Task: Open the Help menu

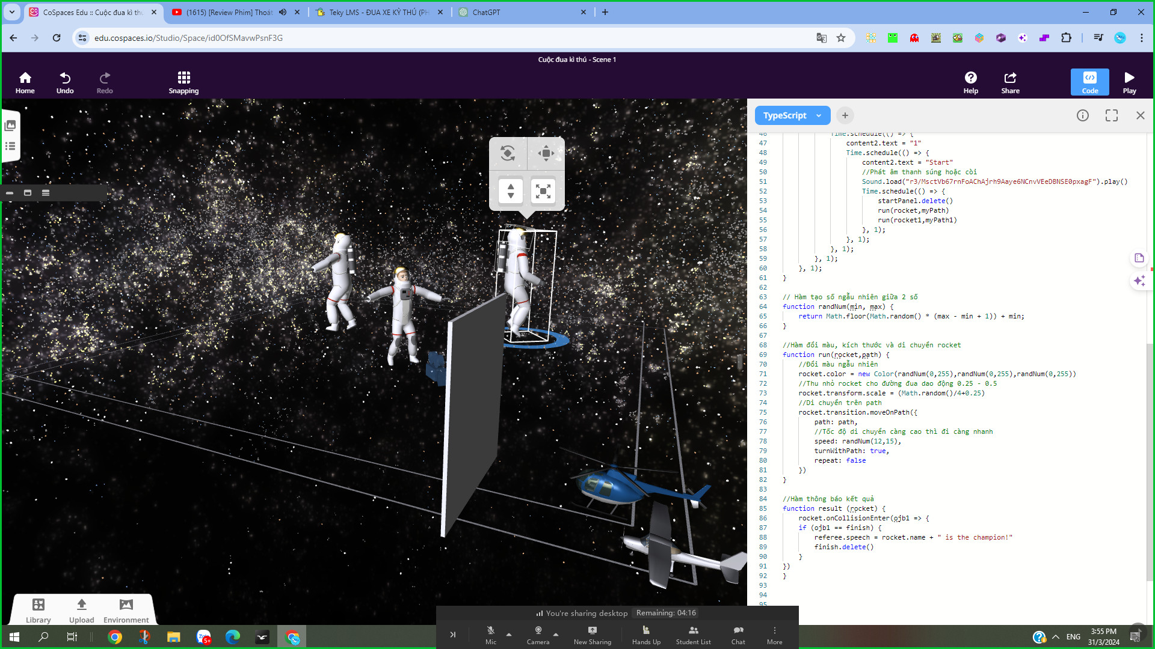Action: coord(970,83)
